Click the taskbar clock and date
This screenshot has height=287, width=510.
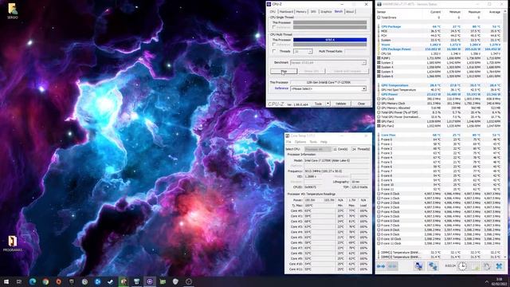[499, 281]
